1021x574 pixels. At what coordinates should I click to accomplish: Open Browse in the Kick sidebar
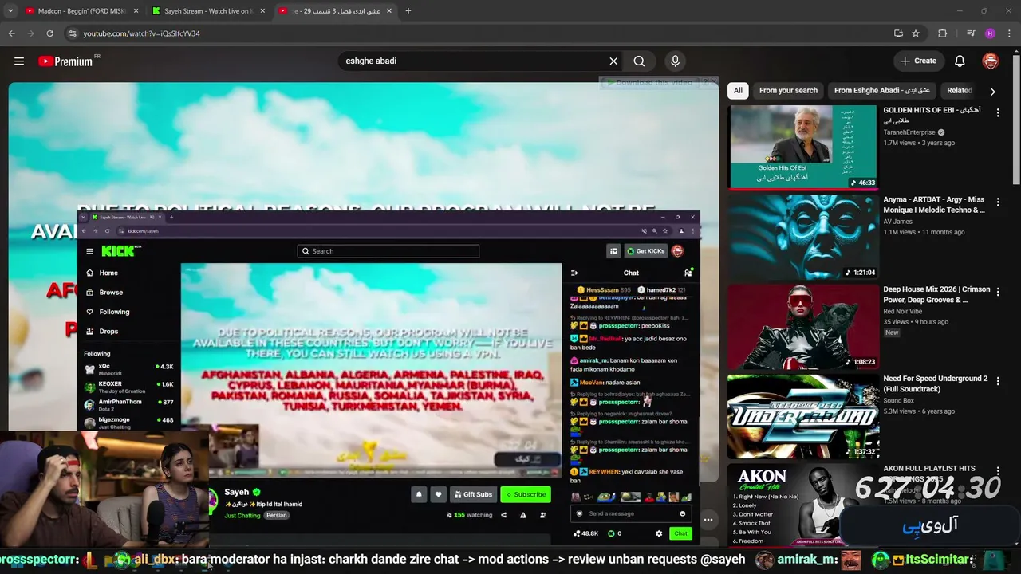(110, 293)
